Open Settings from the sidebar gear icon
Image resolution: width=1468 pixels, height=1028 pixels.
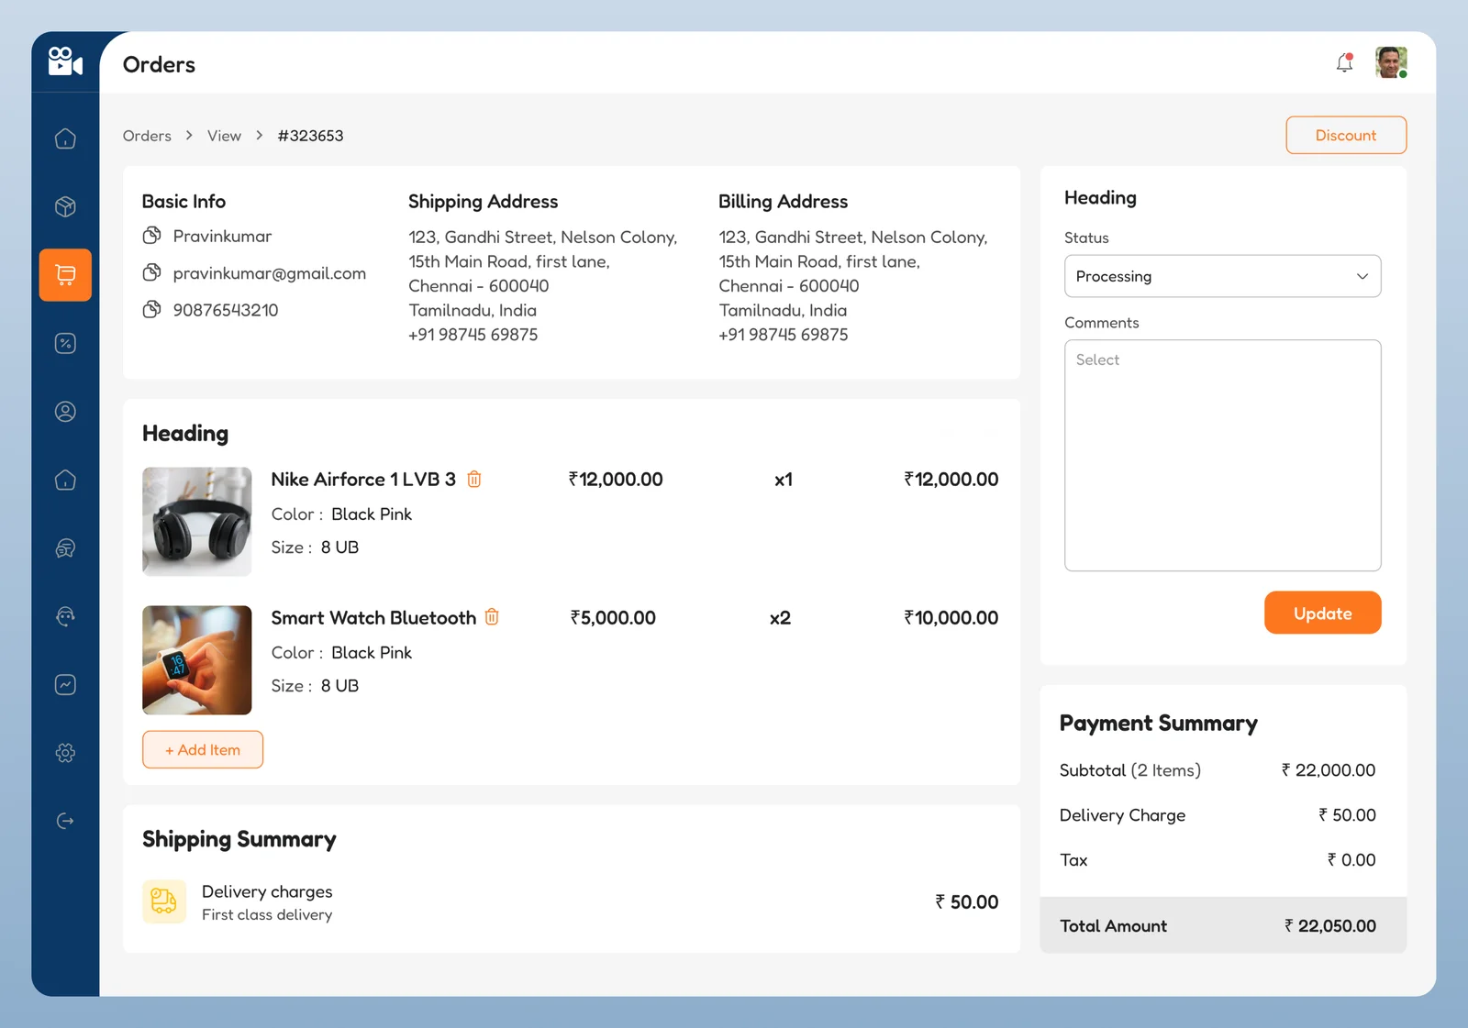(x=65, y=753)
